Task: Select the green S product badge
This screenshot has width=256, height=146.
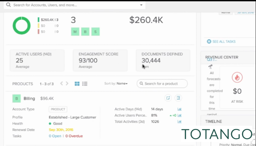Action: point(95,31)
